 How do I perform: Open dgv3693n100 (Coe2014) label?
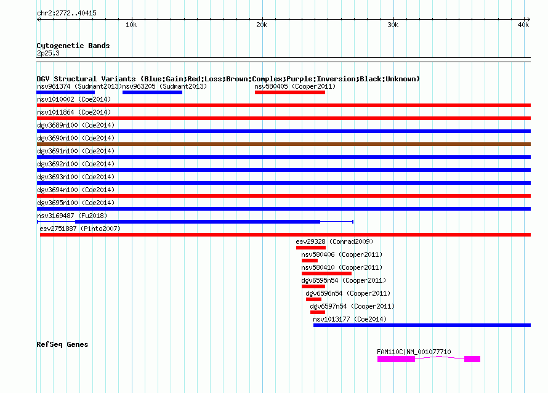76,177
